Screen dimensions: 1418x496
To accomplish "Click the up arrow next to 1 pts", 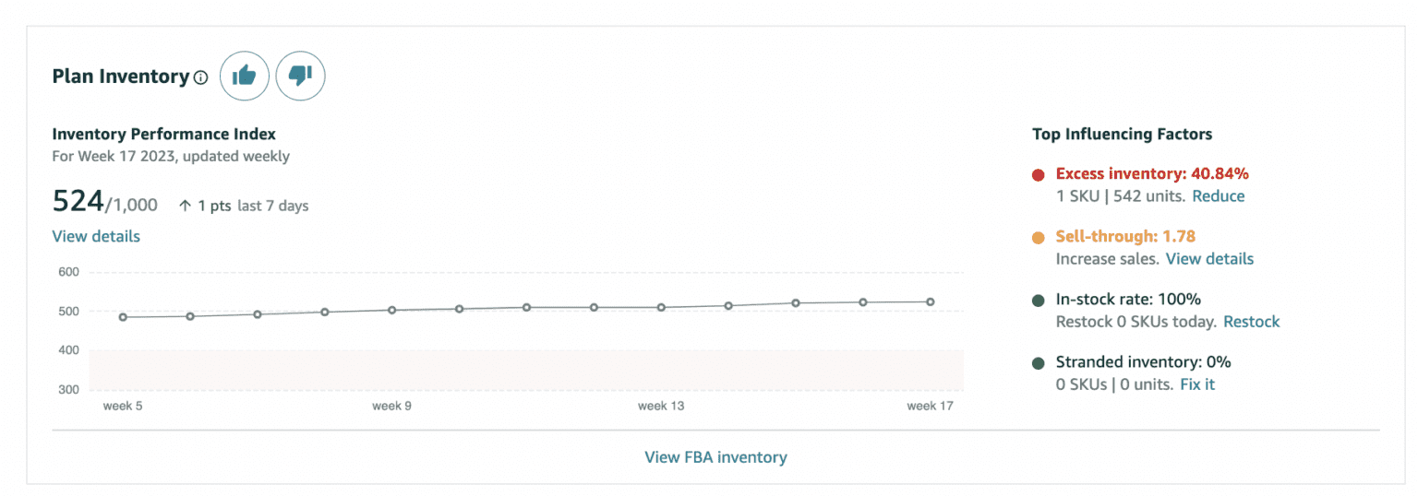I will coord(185,206).
